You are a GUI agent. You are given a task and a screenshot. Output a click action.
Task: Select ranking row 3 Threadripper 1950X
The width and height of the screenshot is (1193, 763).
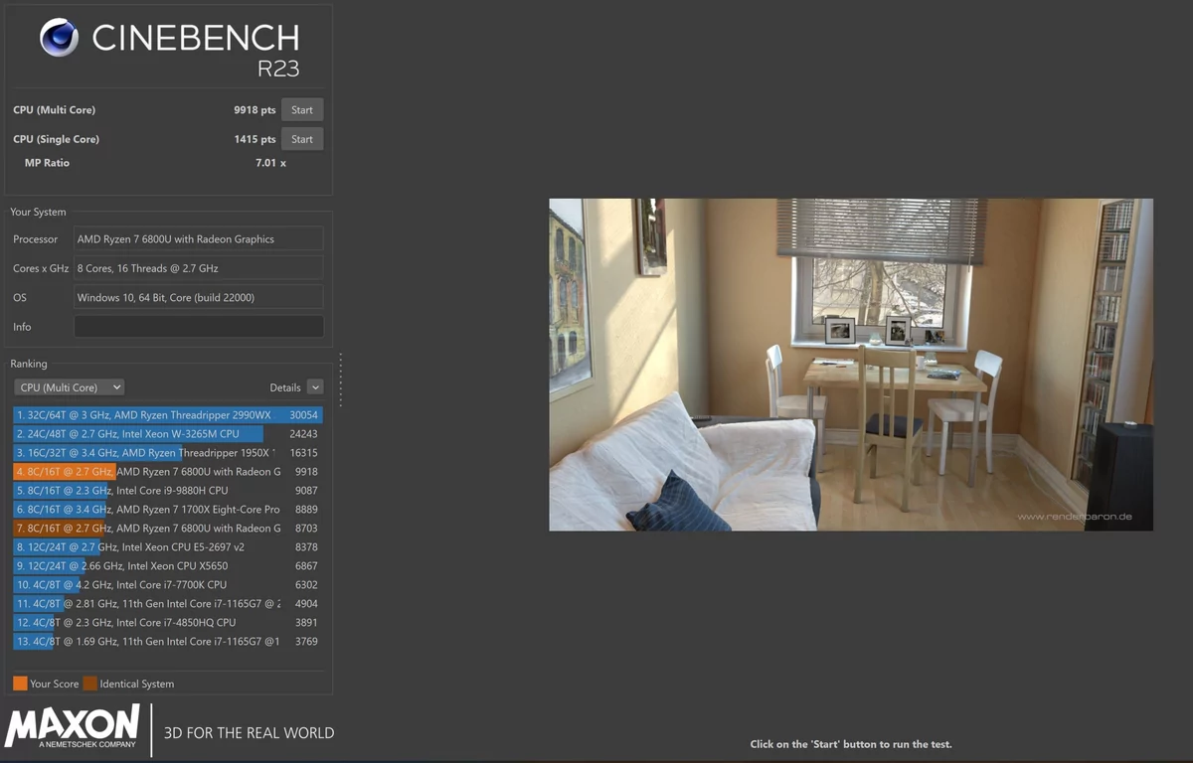click(168, 453)
